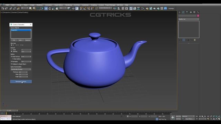The height and width of the screenshot is (124, 221).
Task: Choose the Select Object tool
Action: click(30, 9)
